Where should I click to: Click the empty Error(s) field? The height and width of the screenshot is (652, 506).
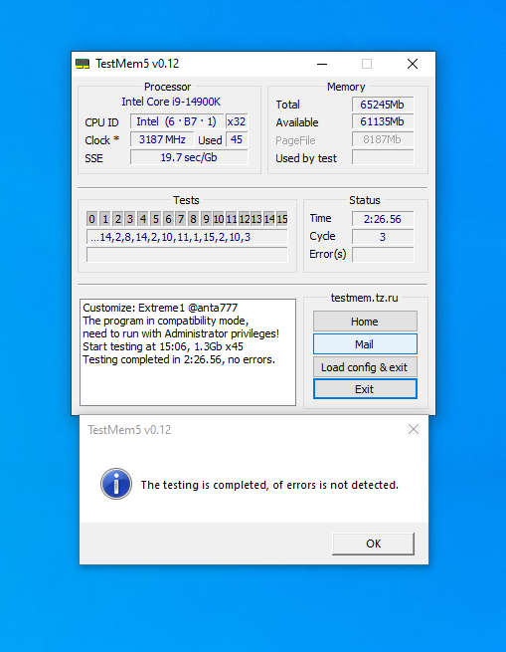pyautogui.click(x=383, y=255)
